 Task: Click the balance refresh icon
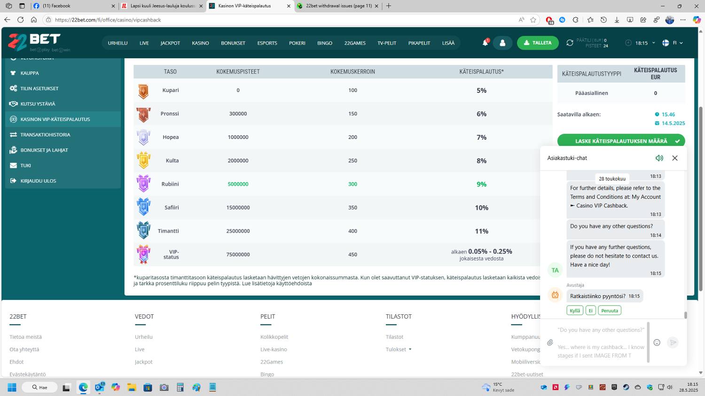pos(570,43)
